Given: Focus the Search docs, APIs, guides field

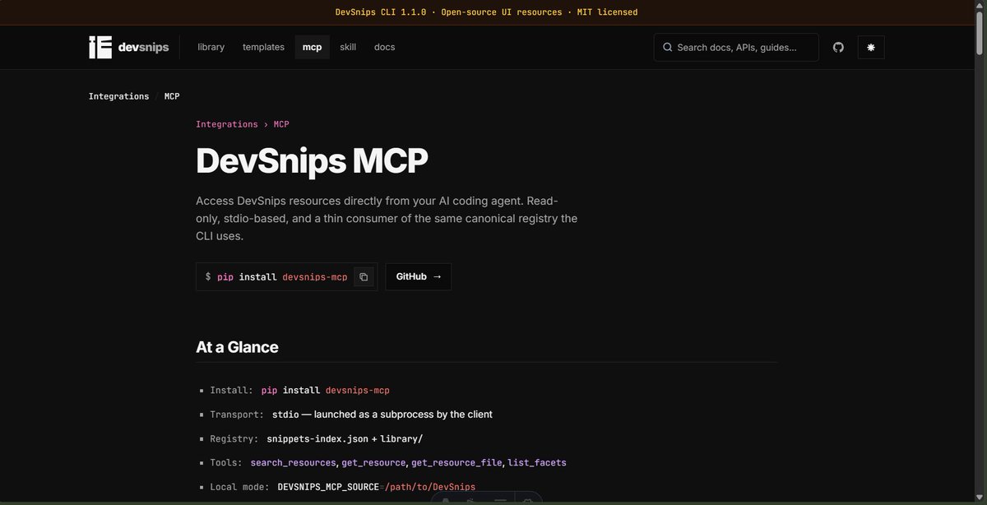Looking at the screenshot, I should pyautogui.click(x=736, y=47).
